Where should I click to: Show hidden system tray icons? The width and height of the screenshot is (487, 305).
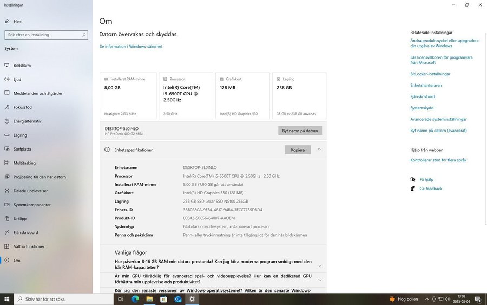(x=427, y=299)
